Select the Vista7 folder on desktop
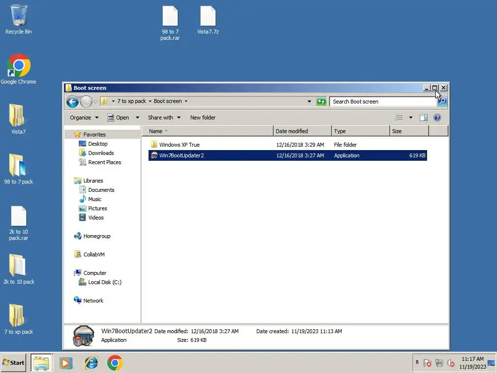497x373 pixels. pos(18,119)
